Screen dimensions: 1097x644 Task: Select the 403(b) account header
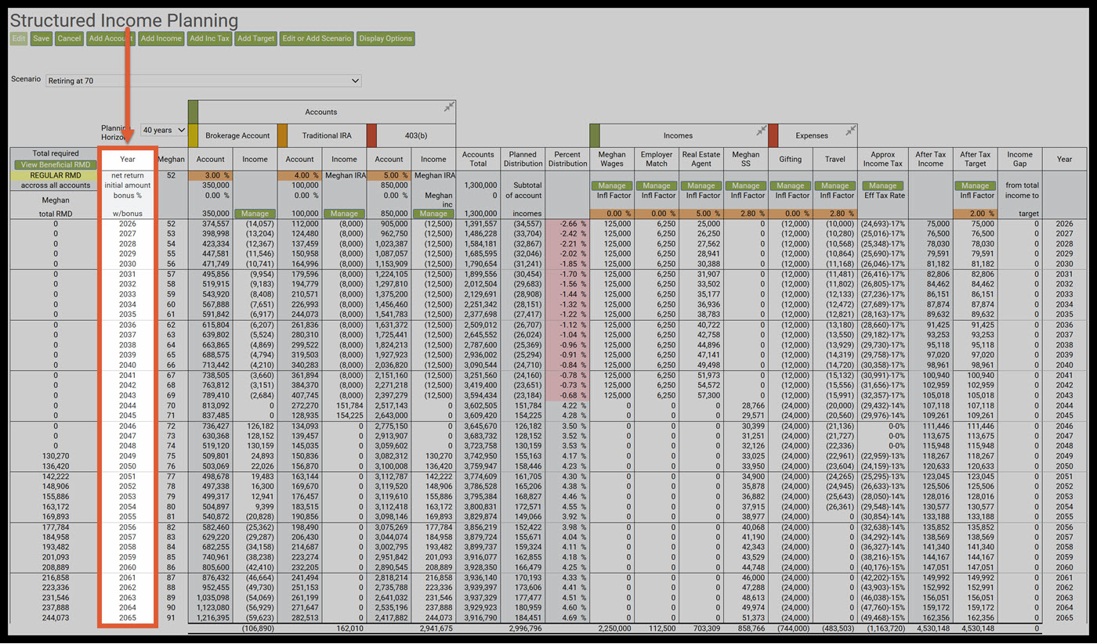tap(416, 135)
